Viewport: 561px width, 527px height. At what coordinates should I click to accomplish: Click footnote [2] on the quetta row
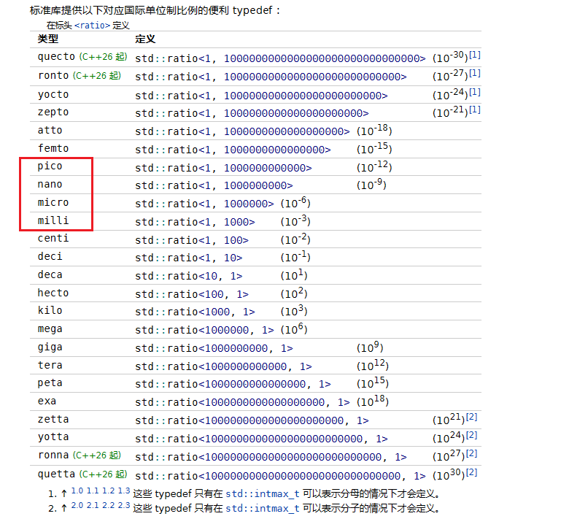pyautogui.click(x=471, y=472)
